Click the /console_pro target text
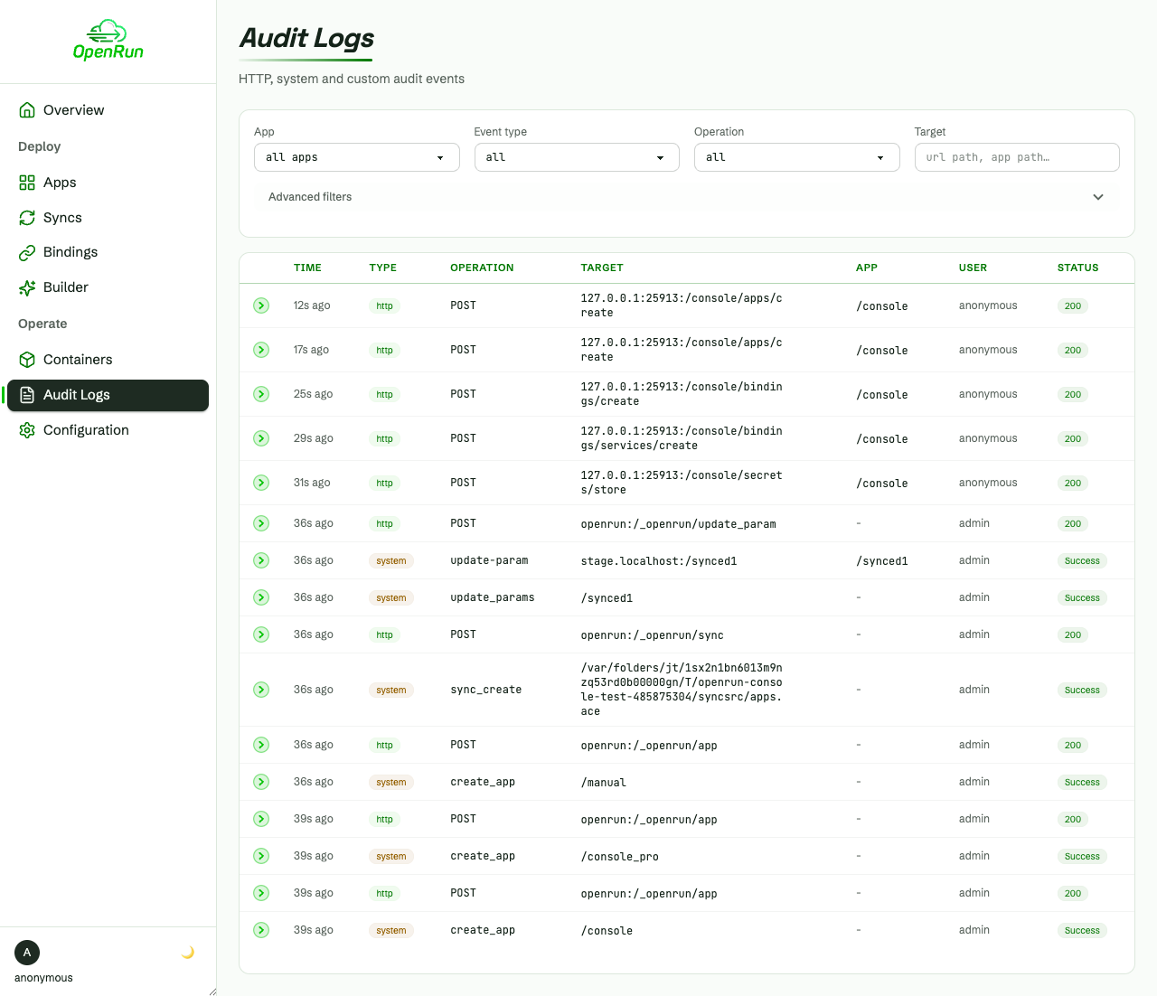 tap(620, 857)
